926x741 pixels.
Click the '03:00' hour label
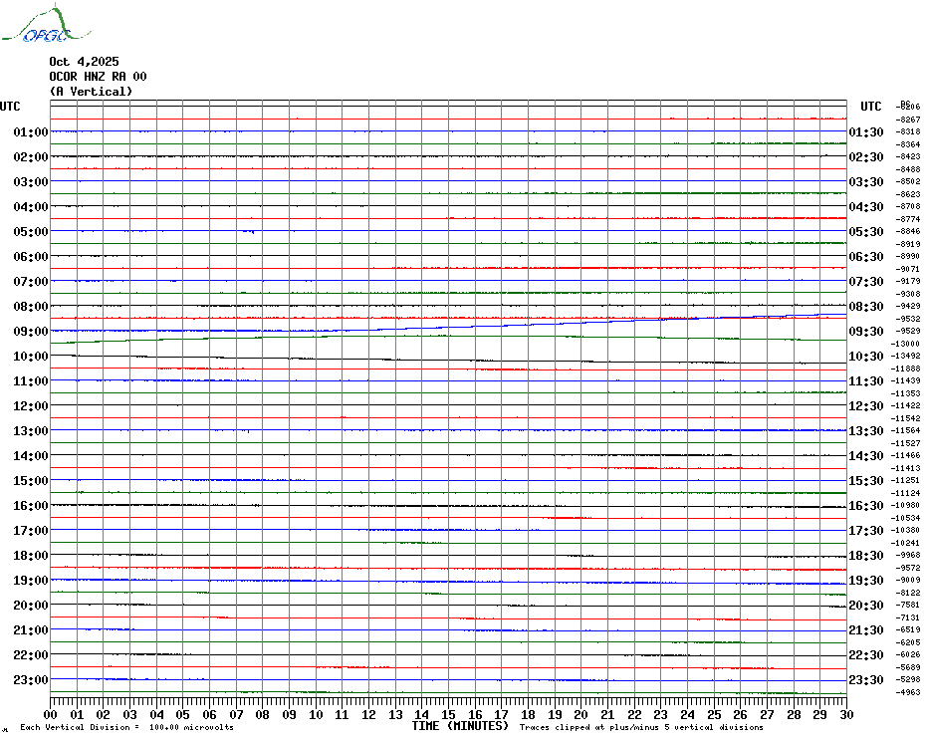[x=31, y=181]
